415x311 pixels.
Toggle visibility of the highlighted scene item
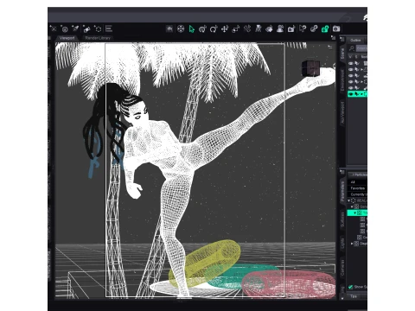point(351,94)
